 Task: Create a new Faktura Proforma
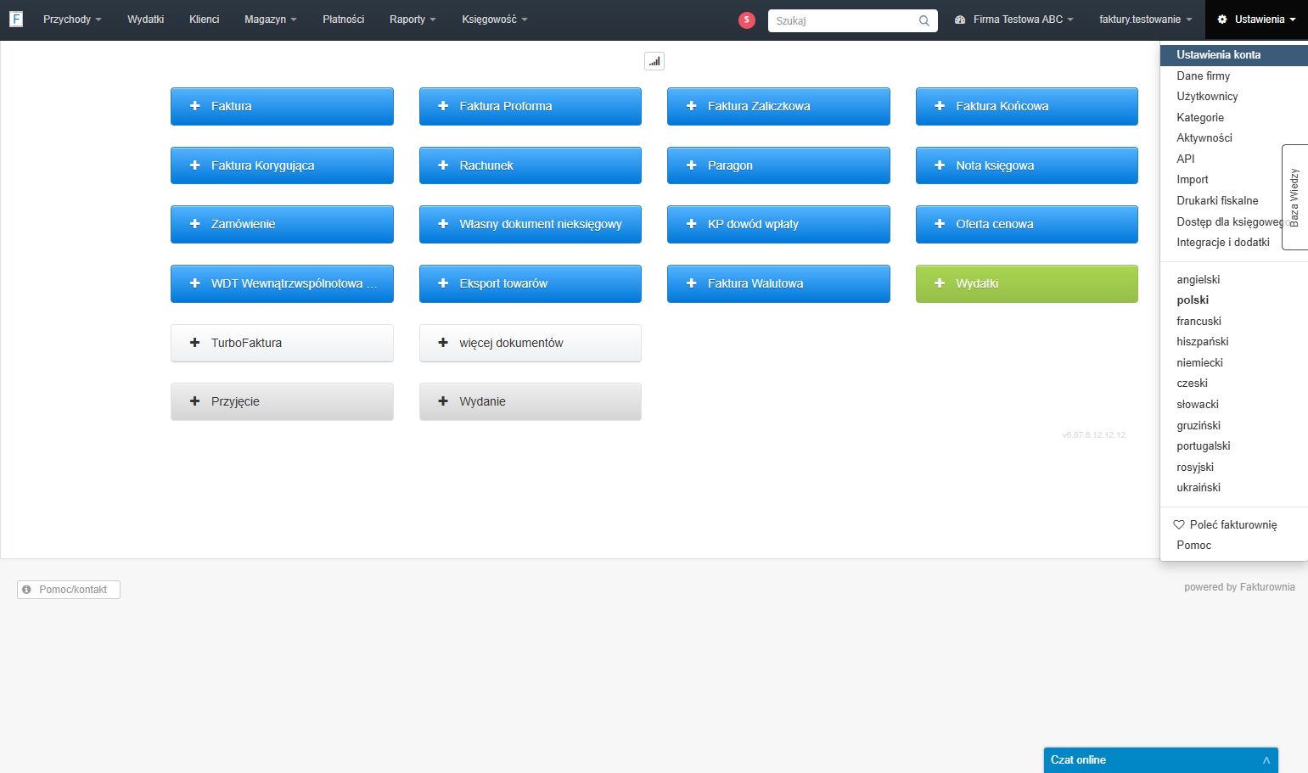click(530, 106)
